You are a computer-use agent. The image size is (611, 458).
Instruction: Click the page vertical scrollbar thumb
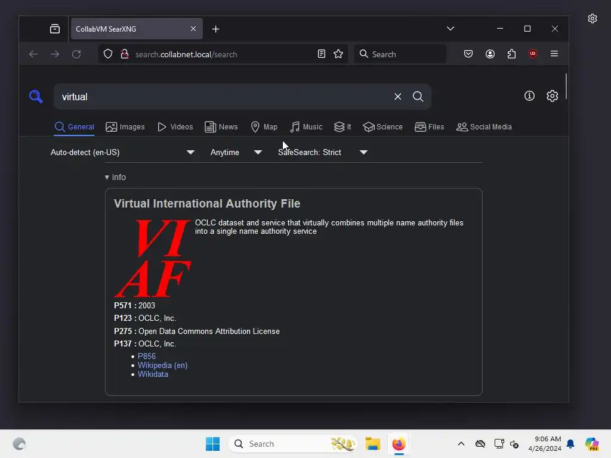566,86
